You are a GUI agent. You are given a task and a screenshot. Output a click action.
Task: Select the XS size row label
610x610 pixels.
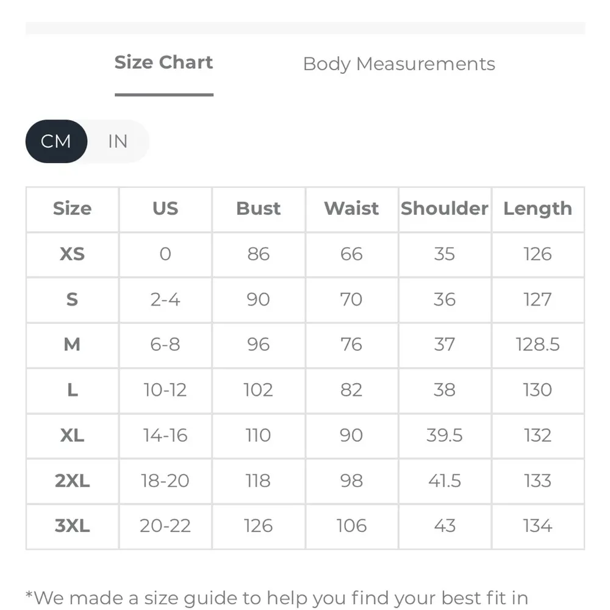click(x=72, y=254)
